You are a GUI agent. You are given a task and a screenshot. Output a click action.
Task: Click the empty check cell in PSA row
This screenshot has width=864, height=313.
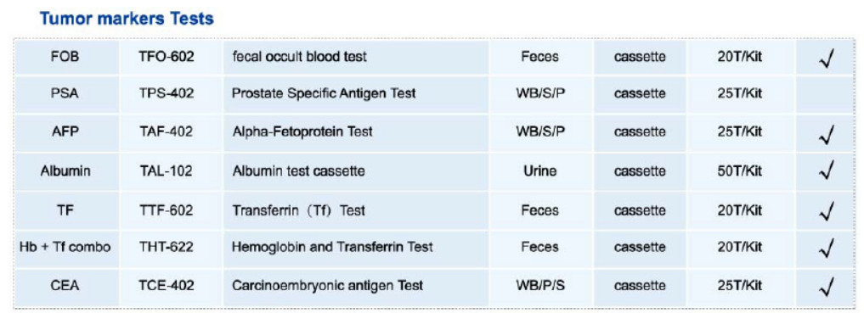tap(825, 95)
